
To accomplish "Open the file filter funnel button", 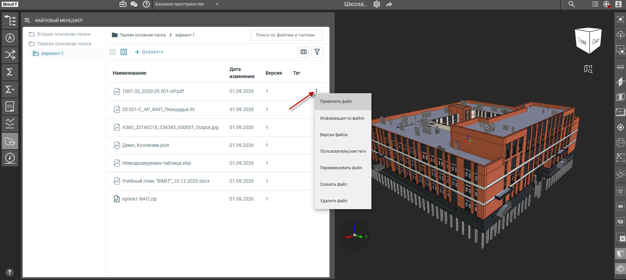I will pos(317,52).
